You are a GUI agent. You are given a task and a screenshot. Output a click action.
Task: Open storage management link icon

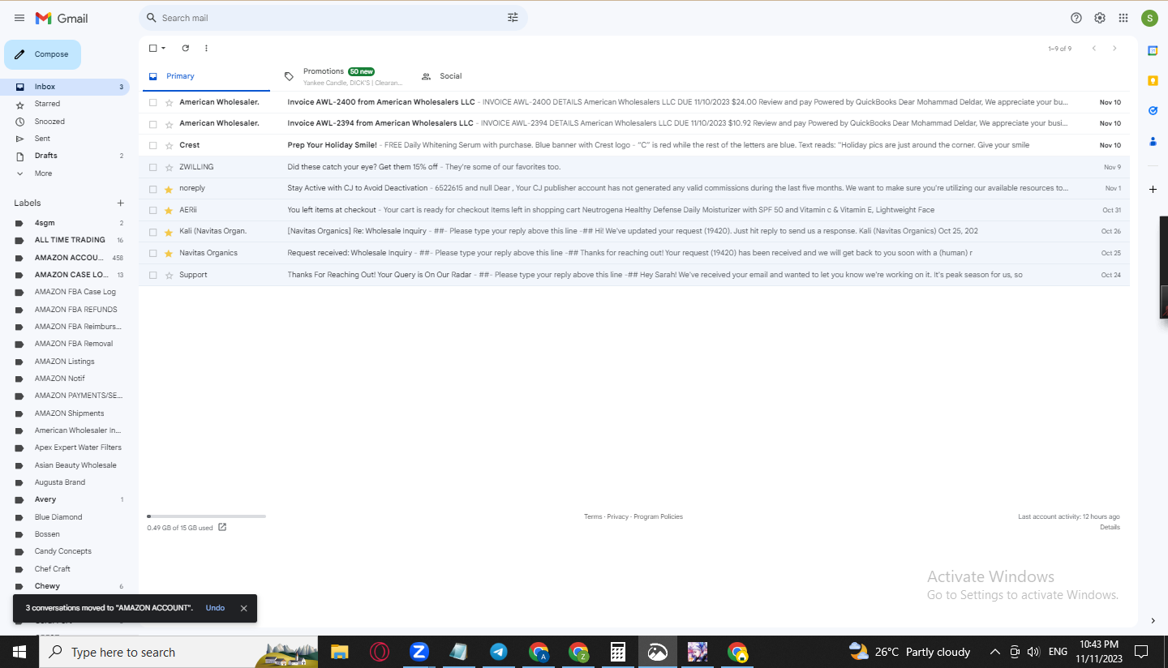pyautogui.click(x=222, y=528)
